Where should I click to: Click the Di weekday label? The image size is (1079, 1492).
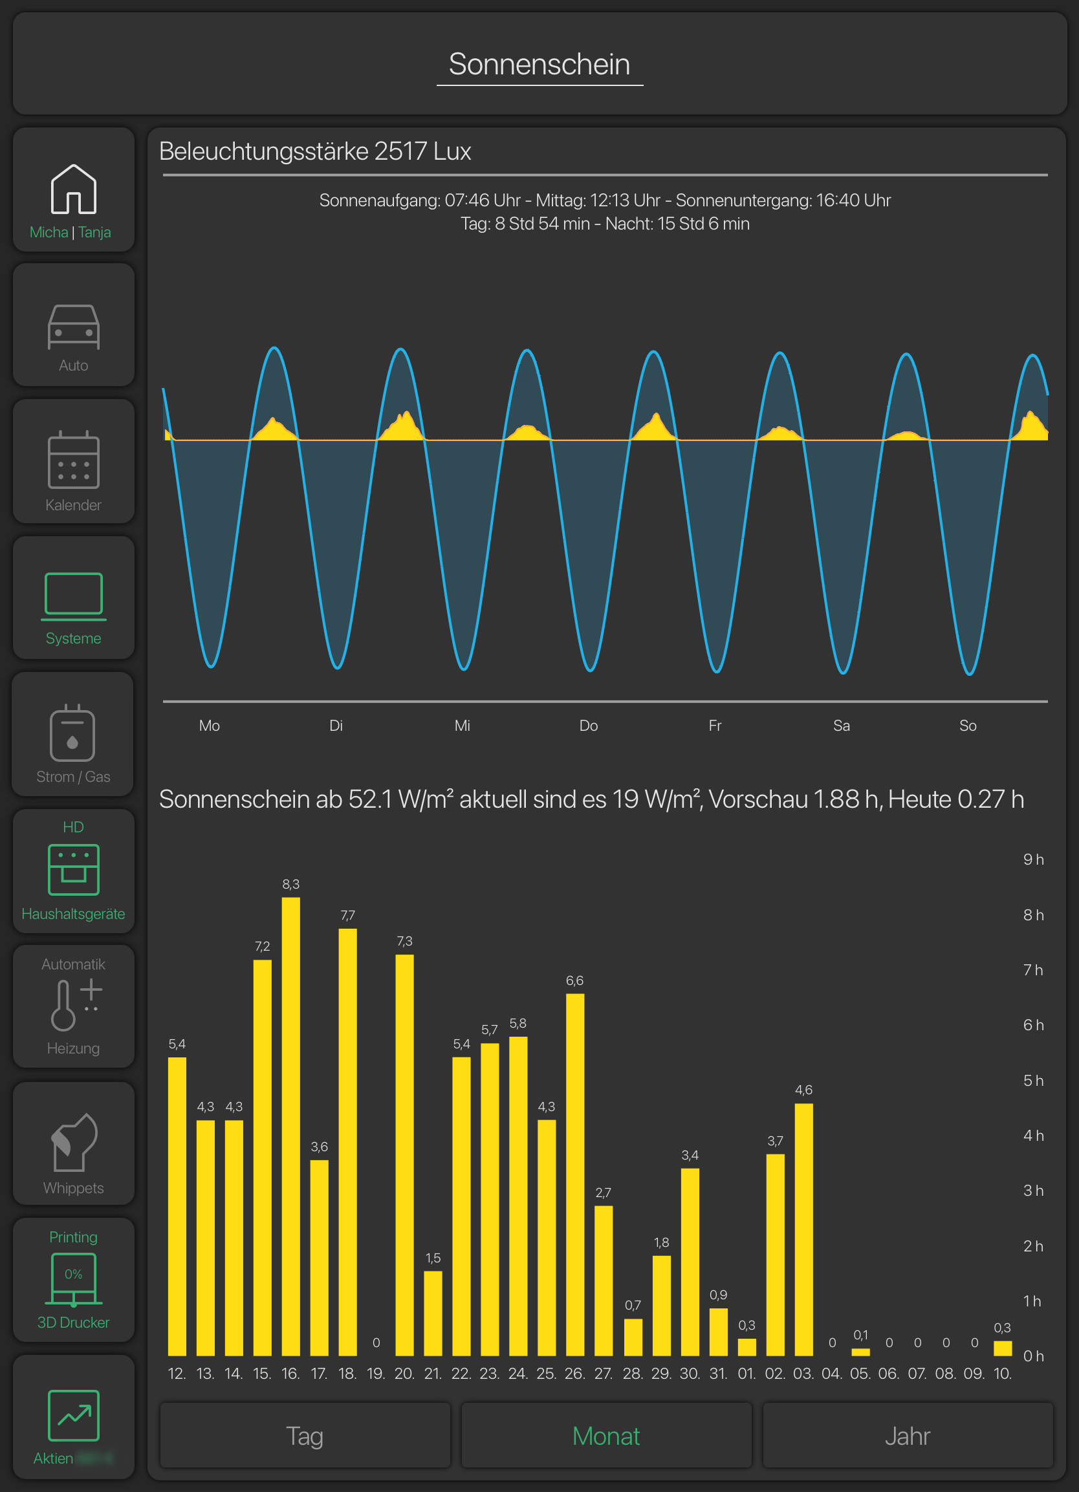pos(336,726)
